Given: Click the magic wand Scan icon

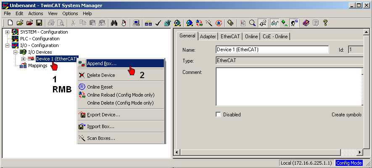Looking at the screenshot, I should click(x=209, y=23).
